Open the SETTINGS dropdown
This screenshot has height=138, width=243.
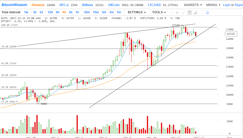tap(137, 12)
